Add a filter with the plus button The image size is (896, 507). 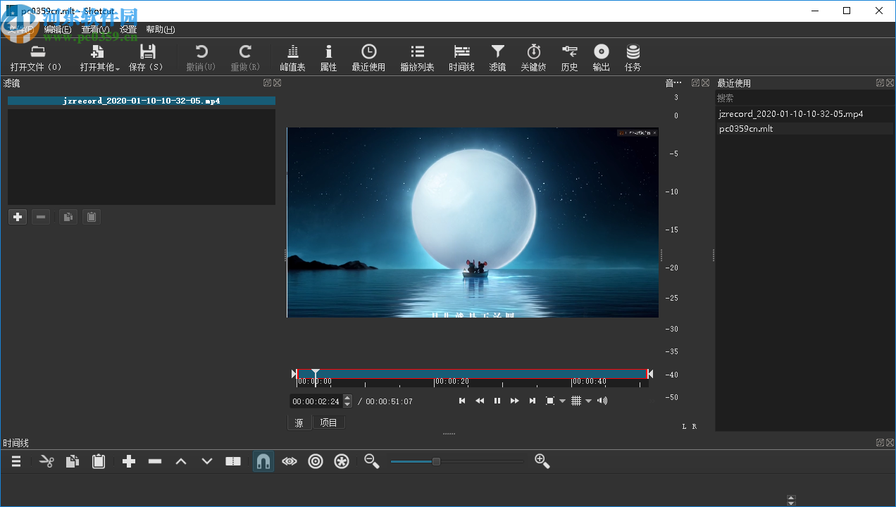(18, 217)
